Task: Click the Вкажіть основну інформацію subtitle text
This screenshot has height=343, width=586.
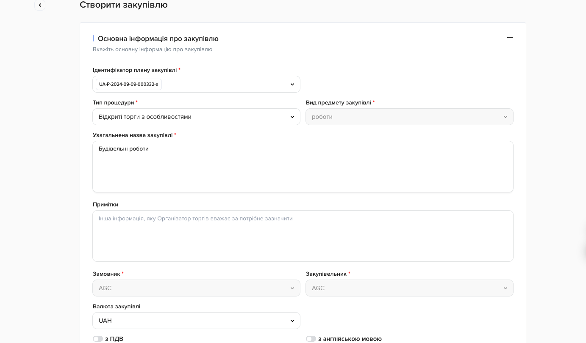Action: [x=153, y=49]
